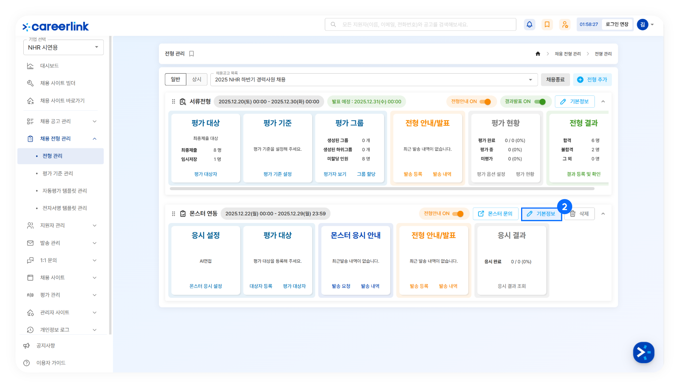Viewport: 680px width, 388px height.
Task: Toggle 전형안내 ON switch for 서류전형
Action: point(485,102)
